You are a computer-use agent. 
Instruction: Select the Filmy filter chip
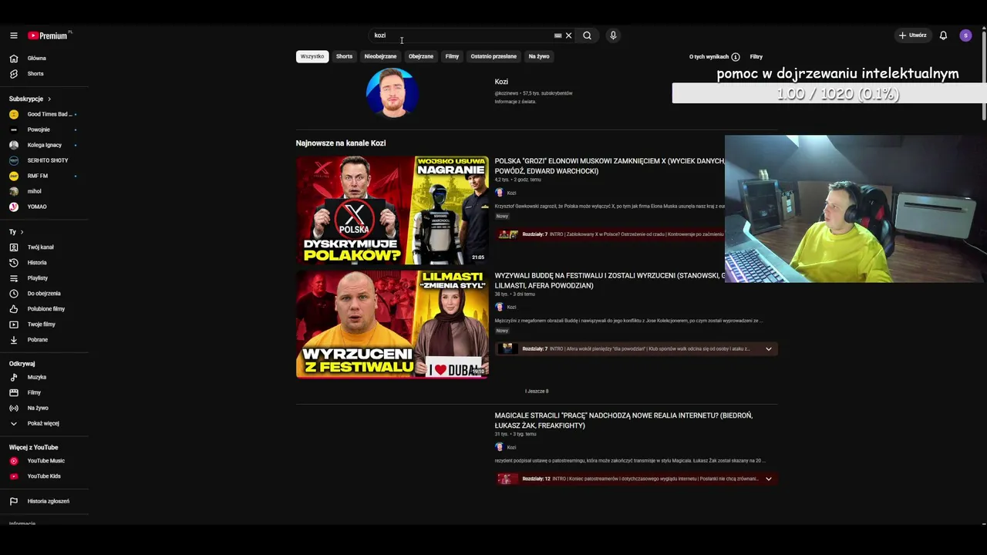(452, 56)
